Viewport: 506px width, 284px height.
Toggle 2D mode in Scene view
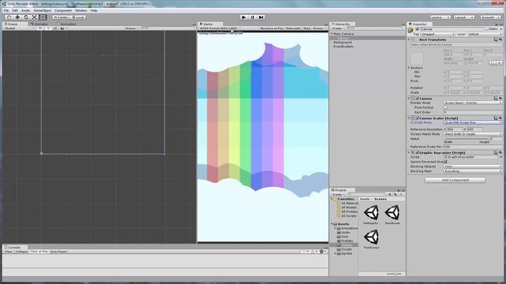(x=40, y=28)
